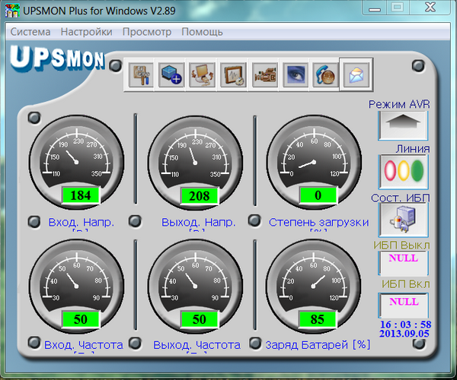Open the Система menu
This screenshot has width=457, height=380.
(30, 32)
